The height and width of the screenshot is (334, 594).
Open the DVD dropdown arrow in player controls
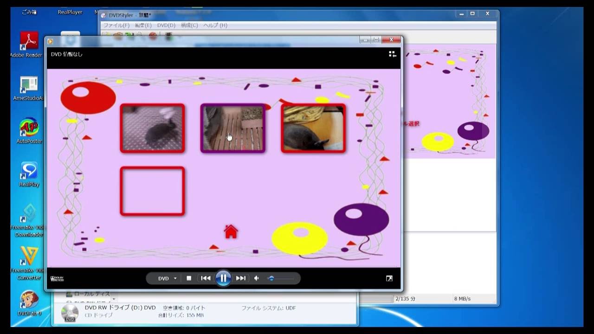tap(175, 279)
